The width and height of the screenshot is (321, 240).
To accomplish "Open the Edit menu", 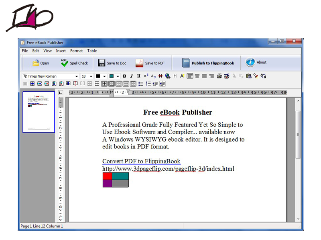I will tap(35, 51).
